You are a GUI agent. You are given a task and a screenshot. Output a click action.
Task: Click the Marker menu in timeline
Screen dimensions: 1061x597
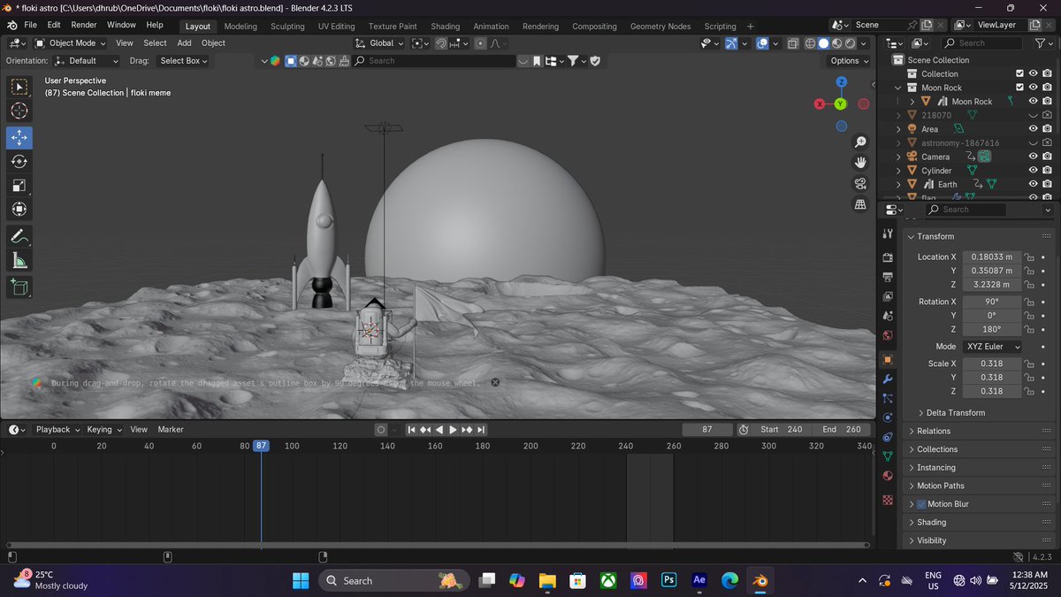171,429
